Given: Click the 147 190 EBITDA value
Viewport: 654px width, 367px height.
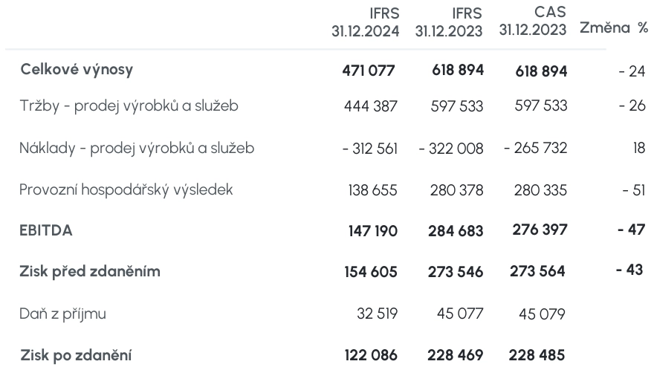Looking at the screenshot, I should [x=373, y=230].
